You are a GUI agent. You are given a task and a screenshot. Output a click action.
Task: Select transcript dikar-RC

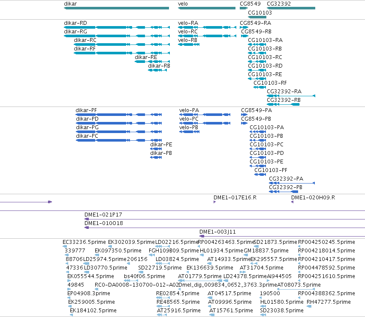coord(122,44)
